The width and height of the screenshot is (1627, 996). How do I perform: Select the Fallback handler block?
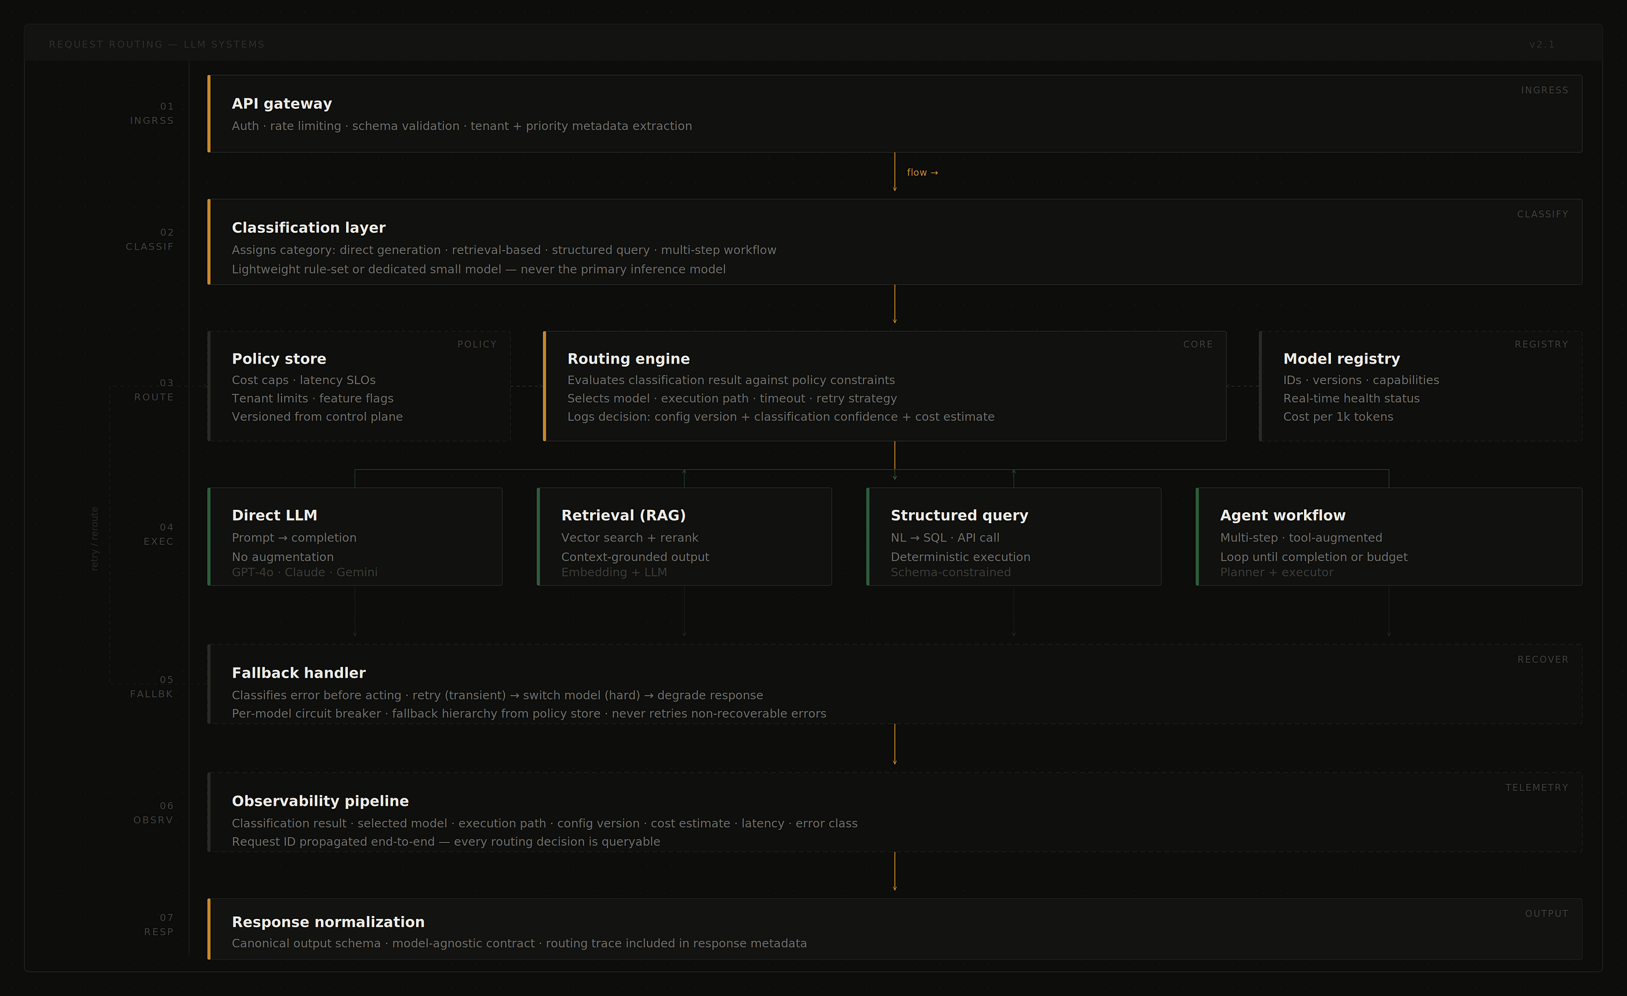coord(895,684)
